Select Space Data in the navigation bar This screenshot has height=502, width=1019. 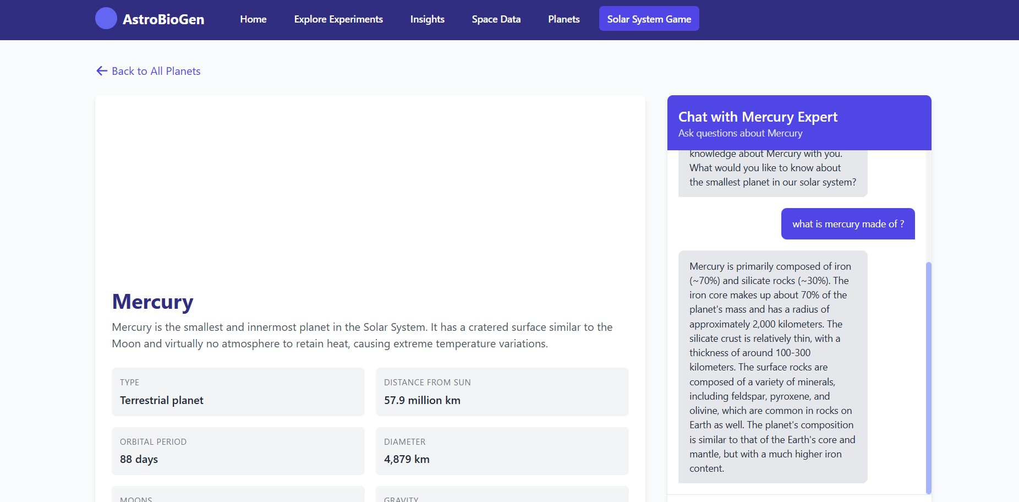(496, 19)
